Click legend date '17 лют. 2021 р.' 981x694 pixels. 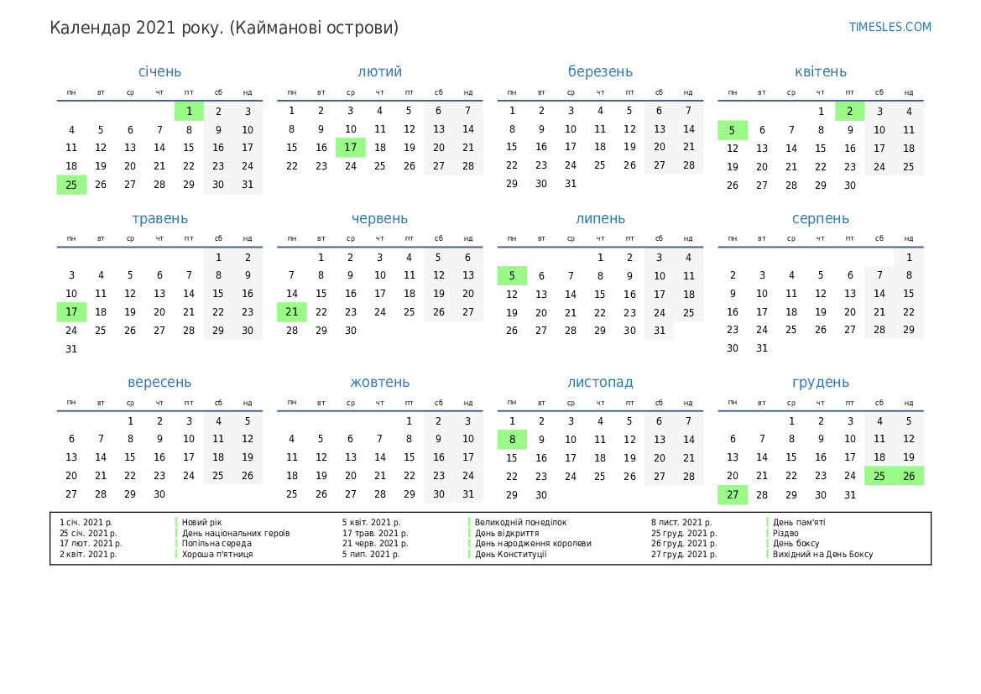(x=91, y=544)
